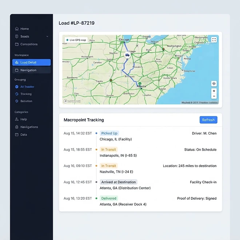
Task: Zoom in the map
Action: (214, 91)
